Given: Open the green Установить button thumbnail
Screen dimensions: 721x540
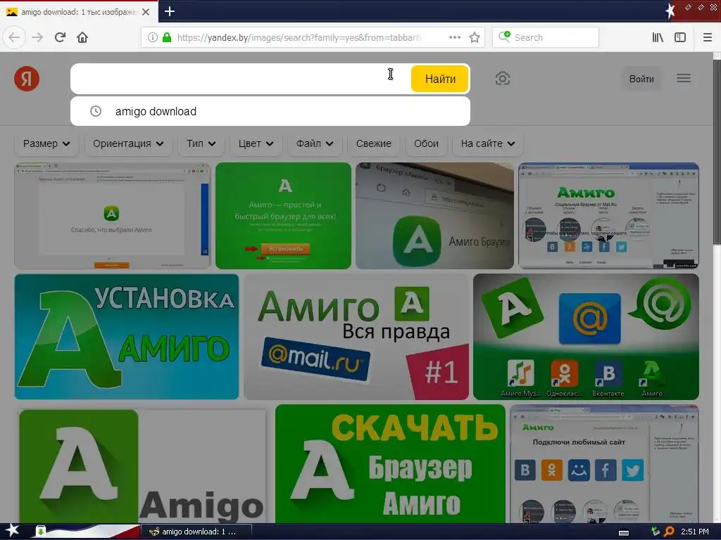Looking at the screenshot, I should click(x=283, y=216).
